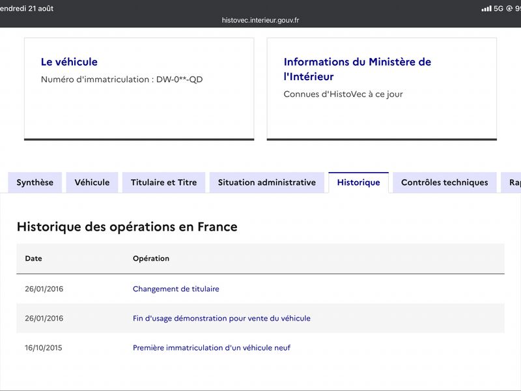Tap the 21 août date in status bar
The height and width of the screenshot is (391, 521).
coord(40,8)
